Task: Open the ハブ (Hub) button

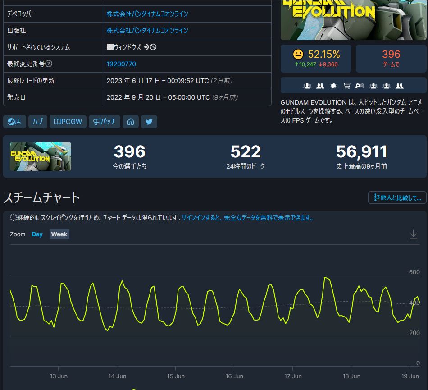Action: click(38, 122)
